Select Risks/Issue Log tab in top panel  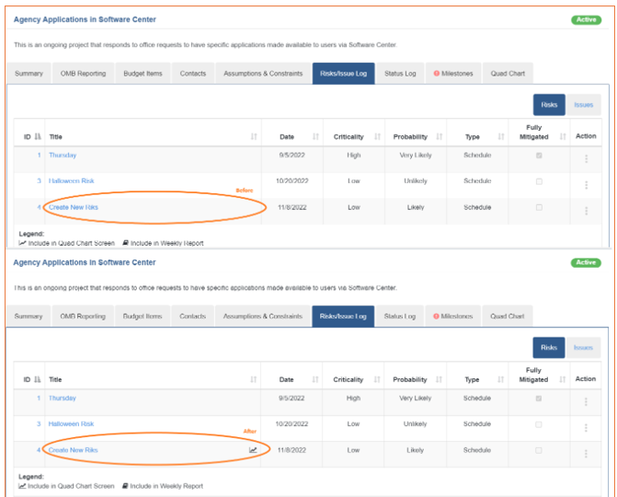(344, 74)
